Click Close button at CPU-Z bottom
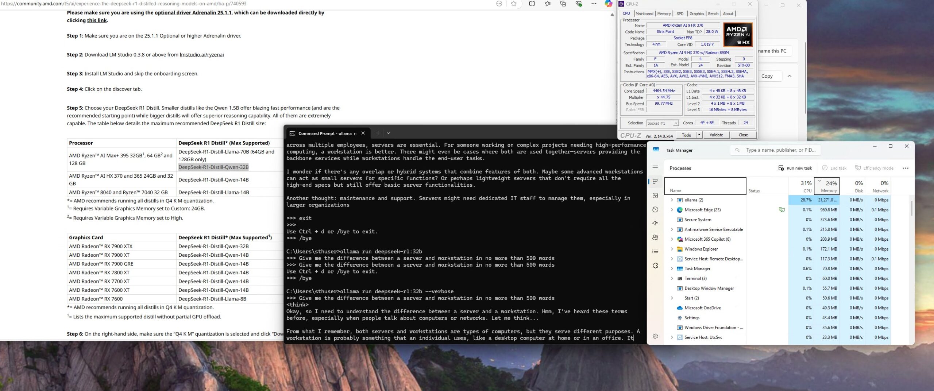 743,135
